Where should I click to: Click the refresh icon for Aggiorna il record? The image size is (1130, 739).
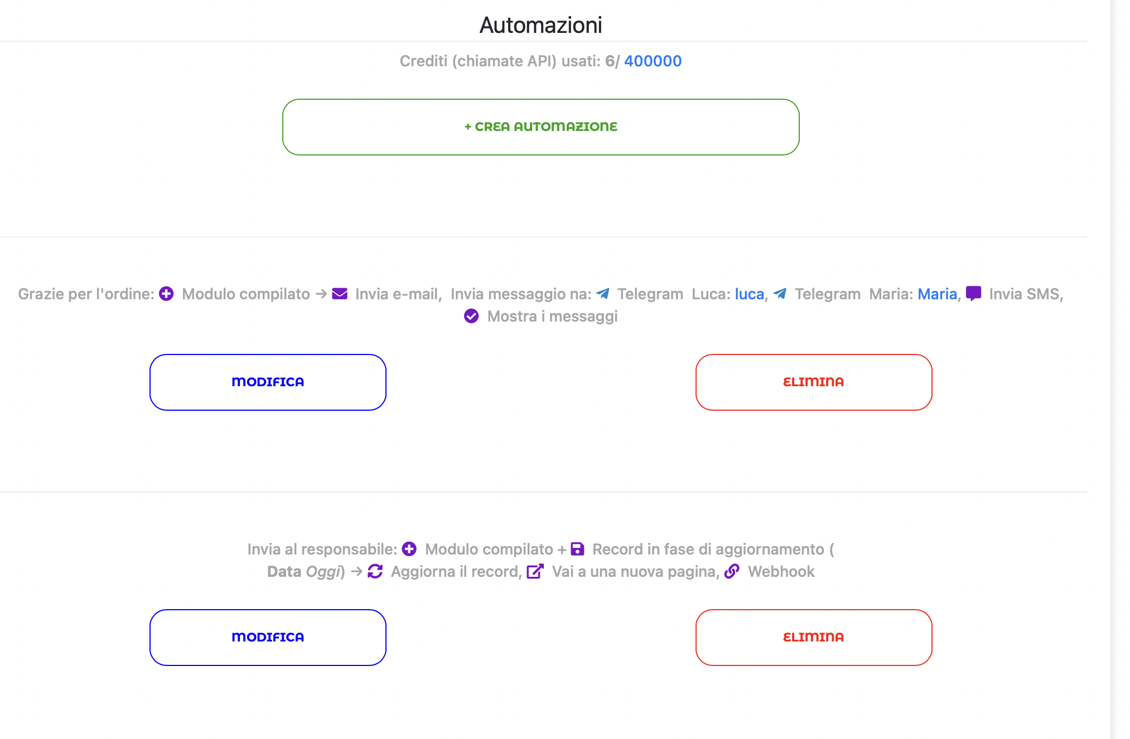click(x=375, y=571)
